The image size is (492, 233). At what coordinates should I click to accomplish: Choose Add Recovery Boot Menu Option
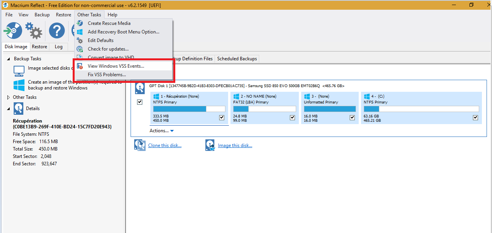coord(123,32)
